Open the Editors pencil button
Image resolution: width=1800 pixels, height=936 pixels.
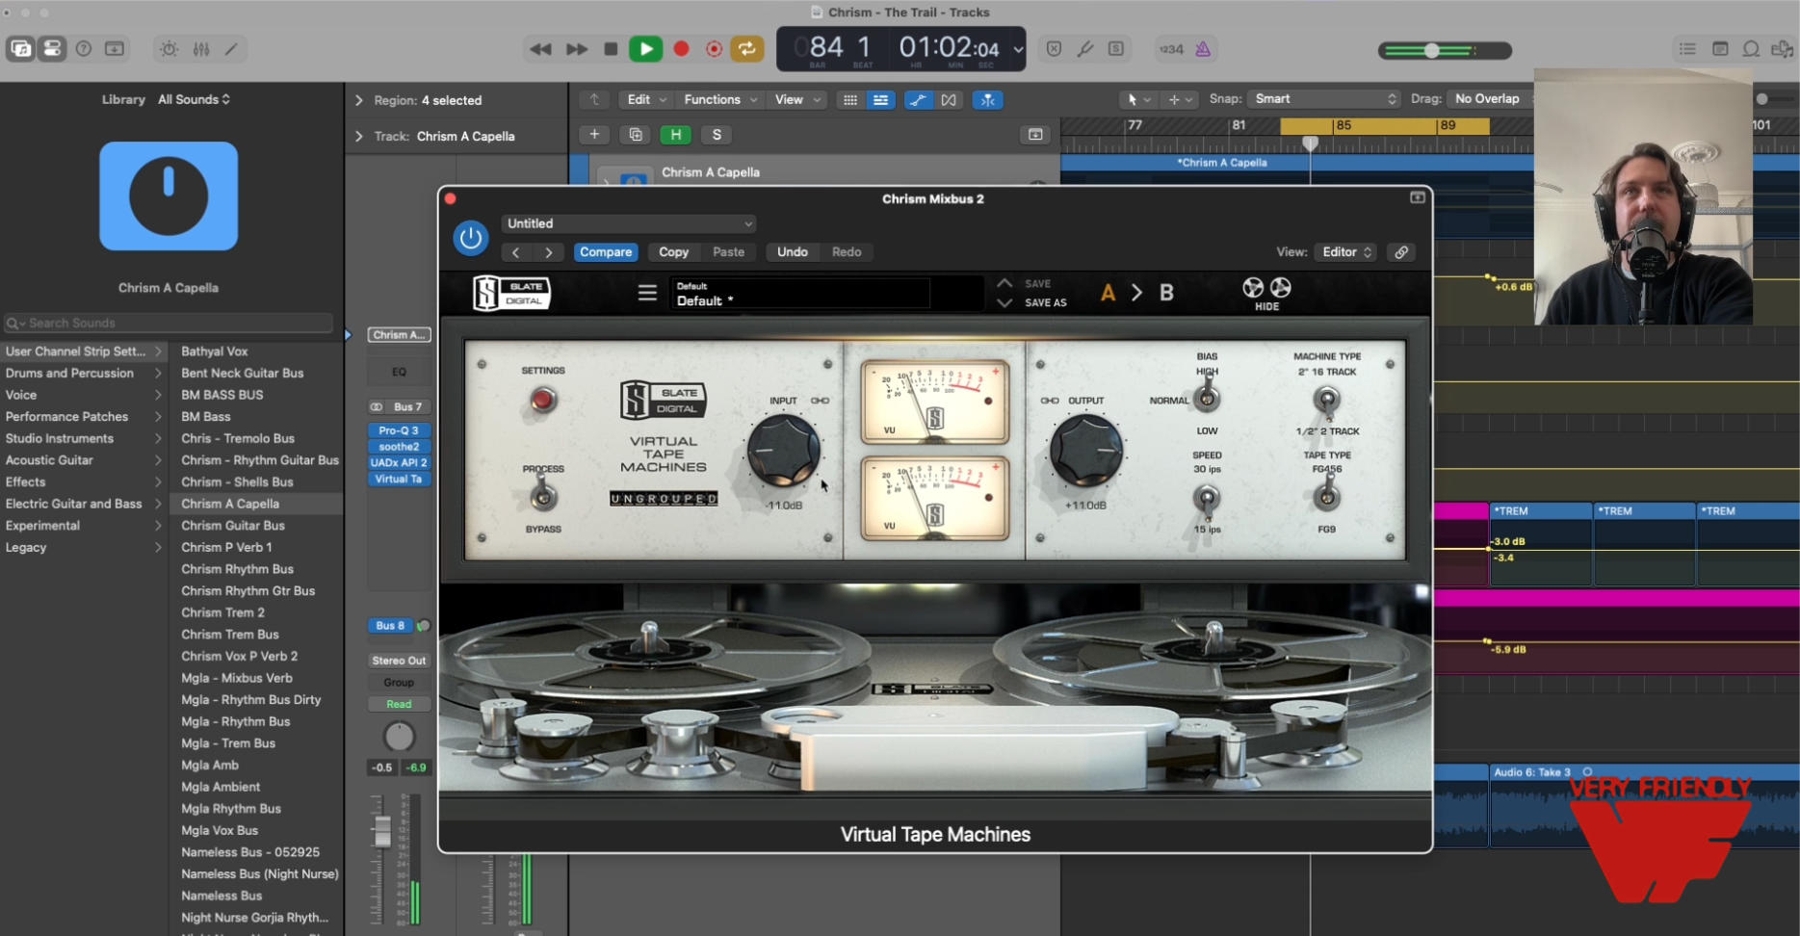[x=231, y=49]
